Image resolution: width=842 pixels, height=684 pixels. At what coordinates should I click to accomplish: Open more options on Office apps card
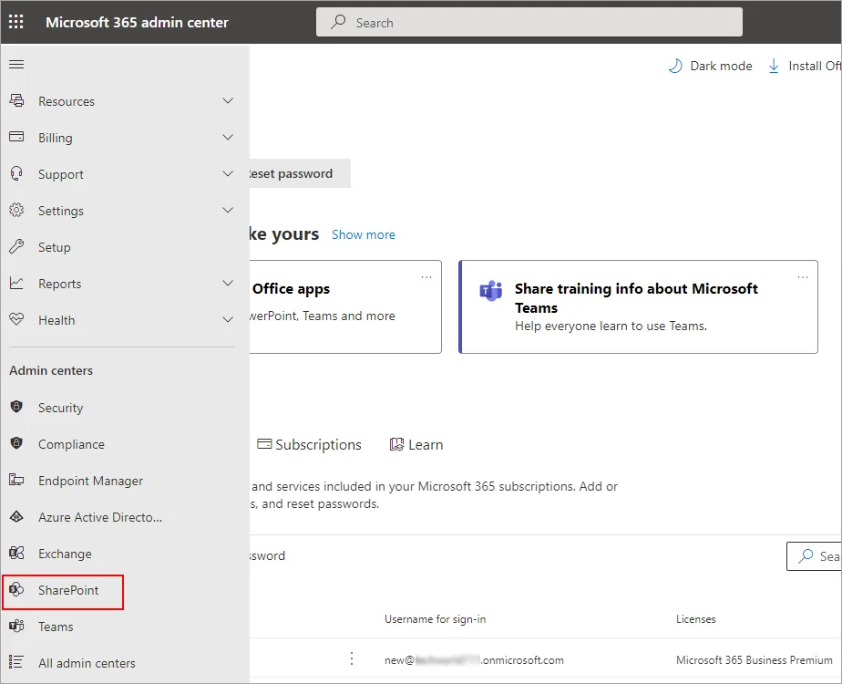[426, 277]
